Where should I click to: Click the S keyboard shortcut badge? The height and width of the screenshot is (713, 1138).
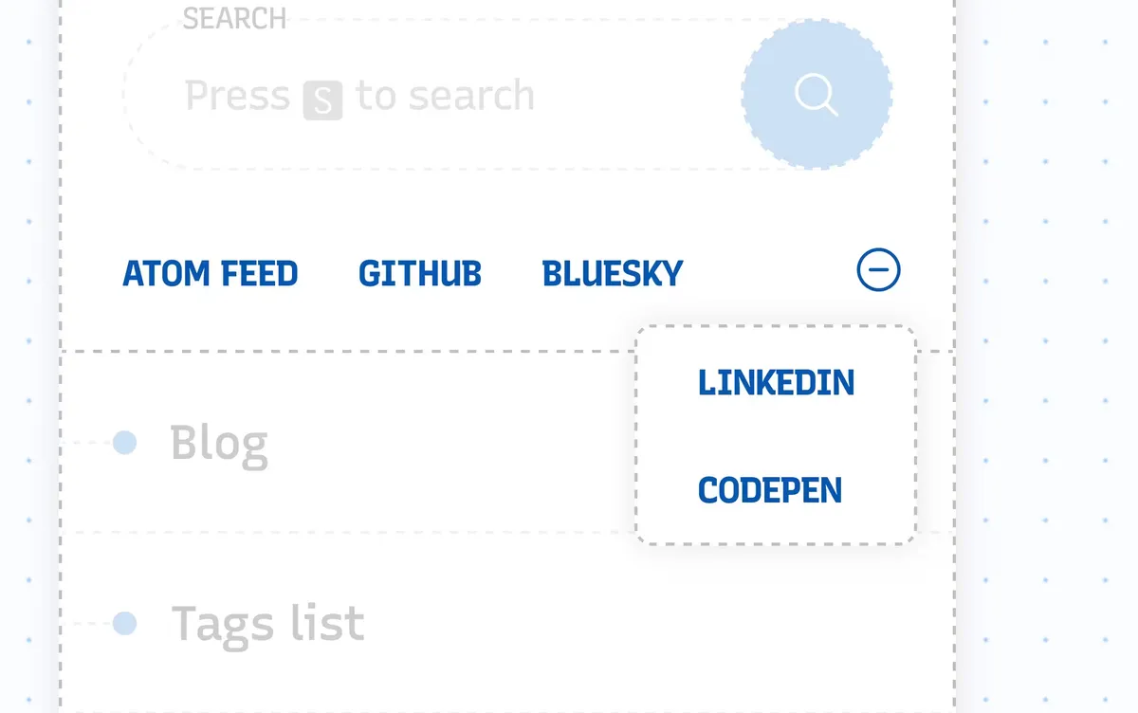(x=322, y=101)
